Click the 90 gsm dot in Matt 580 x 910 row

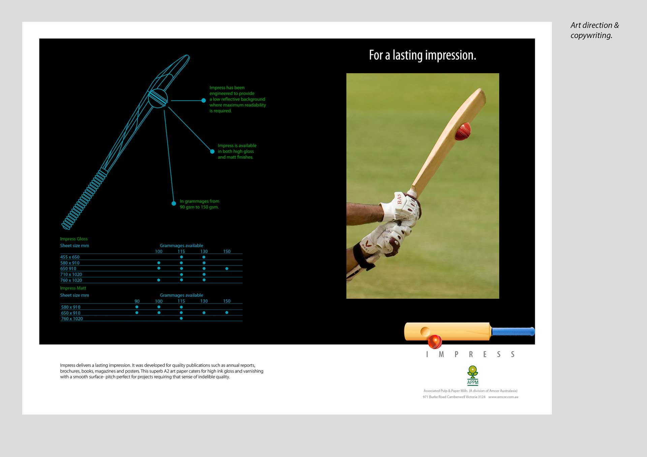[137, 307]
